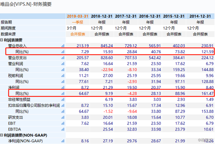The height and width of the screenshot is (144, 215).
Task: Click net profit growth value 161.47
Action: click(x=207, y=93)
